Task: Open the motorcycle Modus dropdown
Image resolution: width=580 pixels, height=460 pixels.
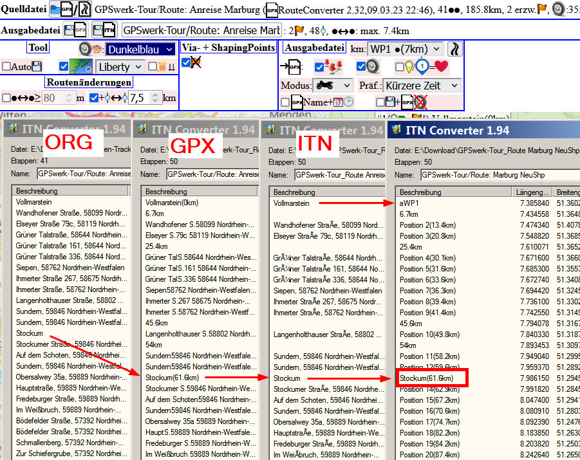Action: (x=332, y=86)
